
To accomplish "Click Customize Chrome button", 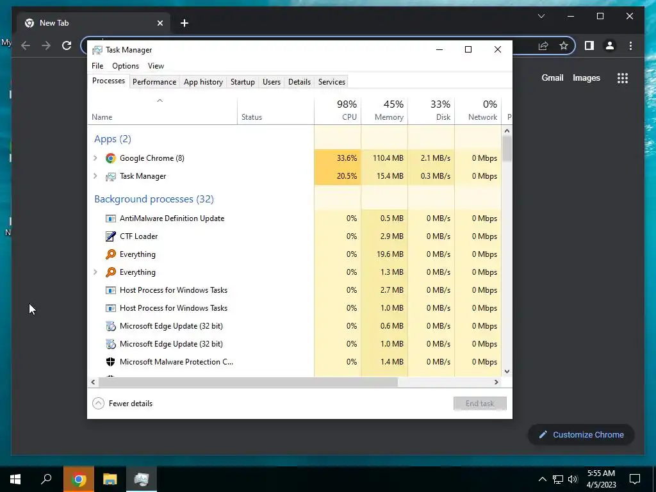I will point(581,435).
